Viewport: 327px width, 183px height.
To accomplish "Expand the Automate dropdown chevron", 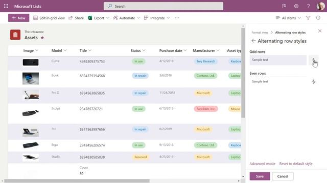I will point(138,18).
